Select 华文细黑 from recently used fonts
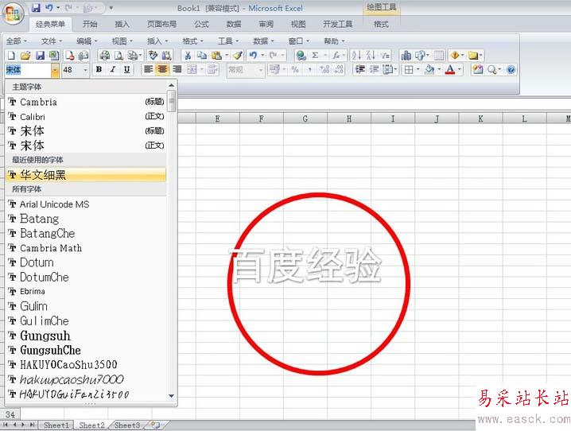Screen dimensions: 571x431 tap(86, 175)
